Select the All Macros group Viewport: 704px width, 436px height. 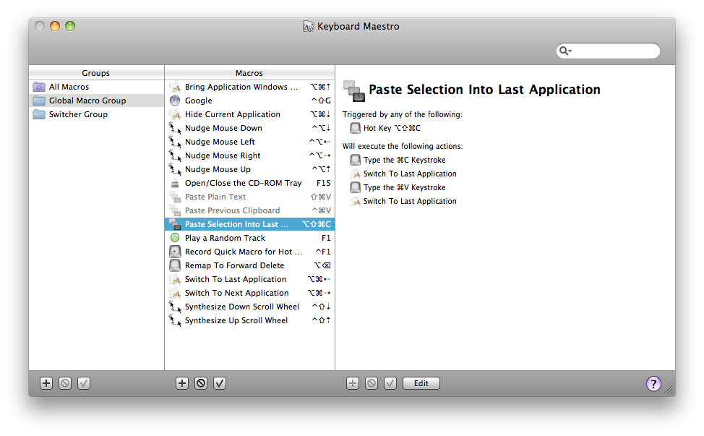coord(97,87)
